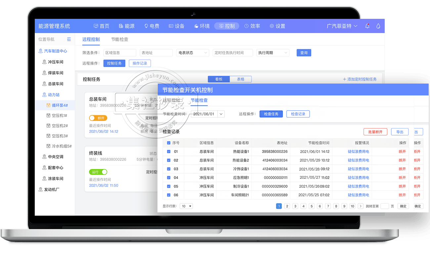Click the plus icon for 添加定时控制任务
The width and height of the screenshot is (430, 253).
(344, 79)
